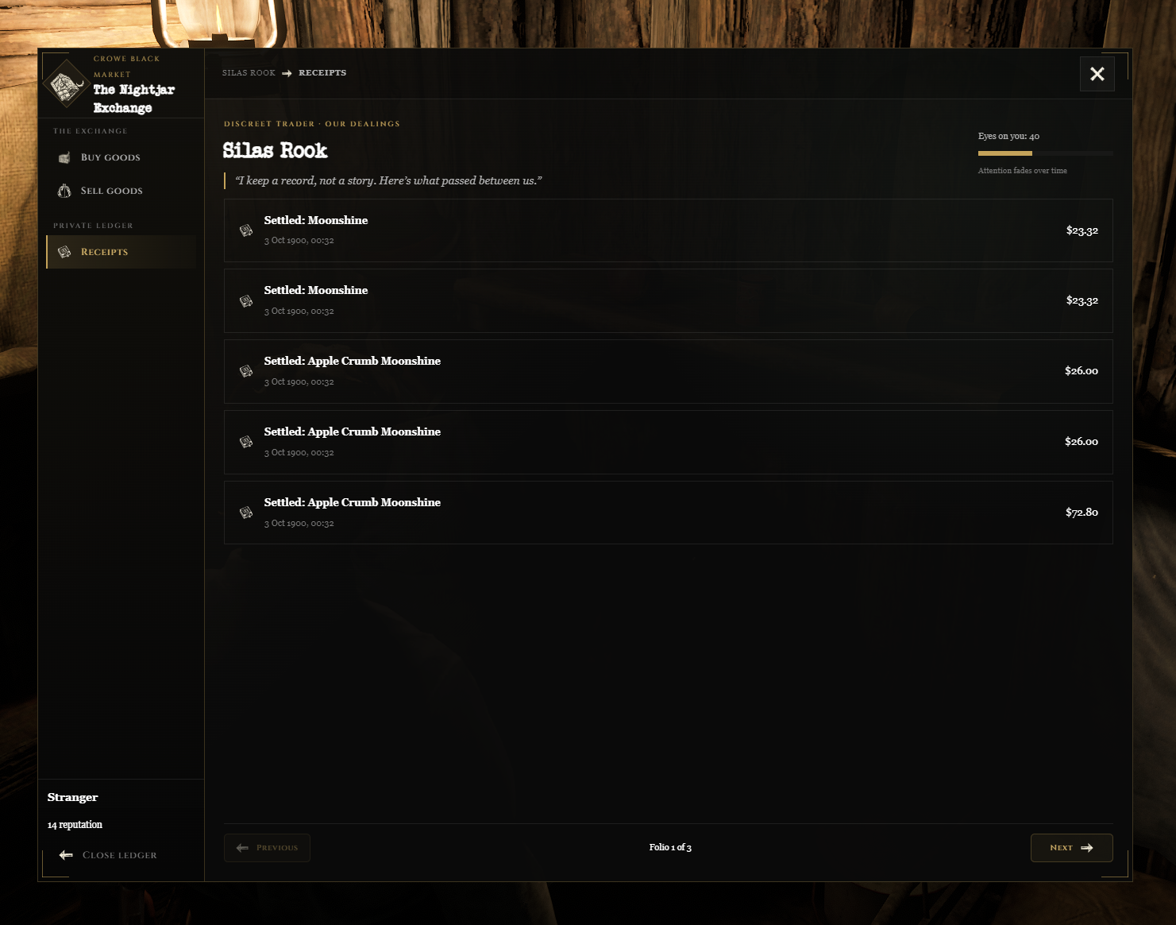The width and height of the screenshot is (1176, 925).
Task: Click the first Settled: Moonshine title
Action: point(316,220)
